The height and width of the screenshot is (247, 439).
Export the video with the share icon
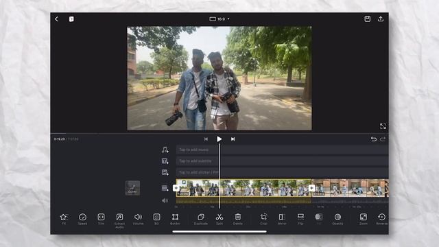coord(381,19)
